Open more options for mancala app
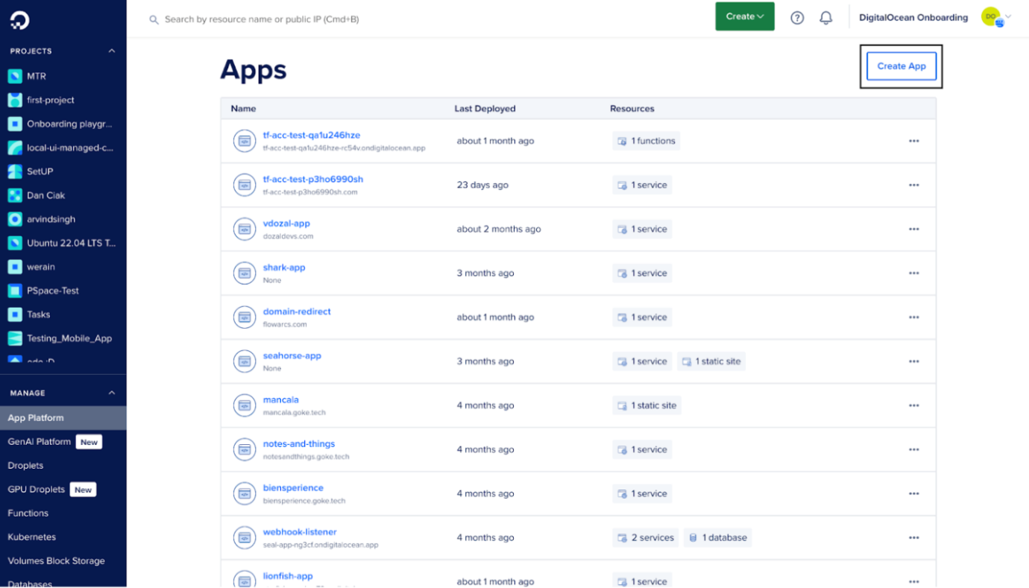 (913, 405)
